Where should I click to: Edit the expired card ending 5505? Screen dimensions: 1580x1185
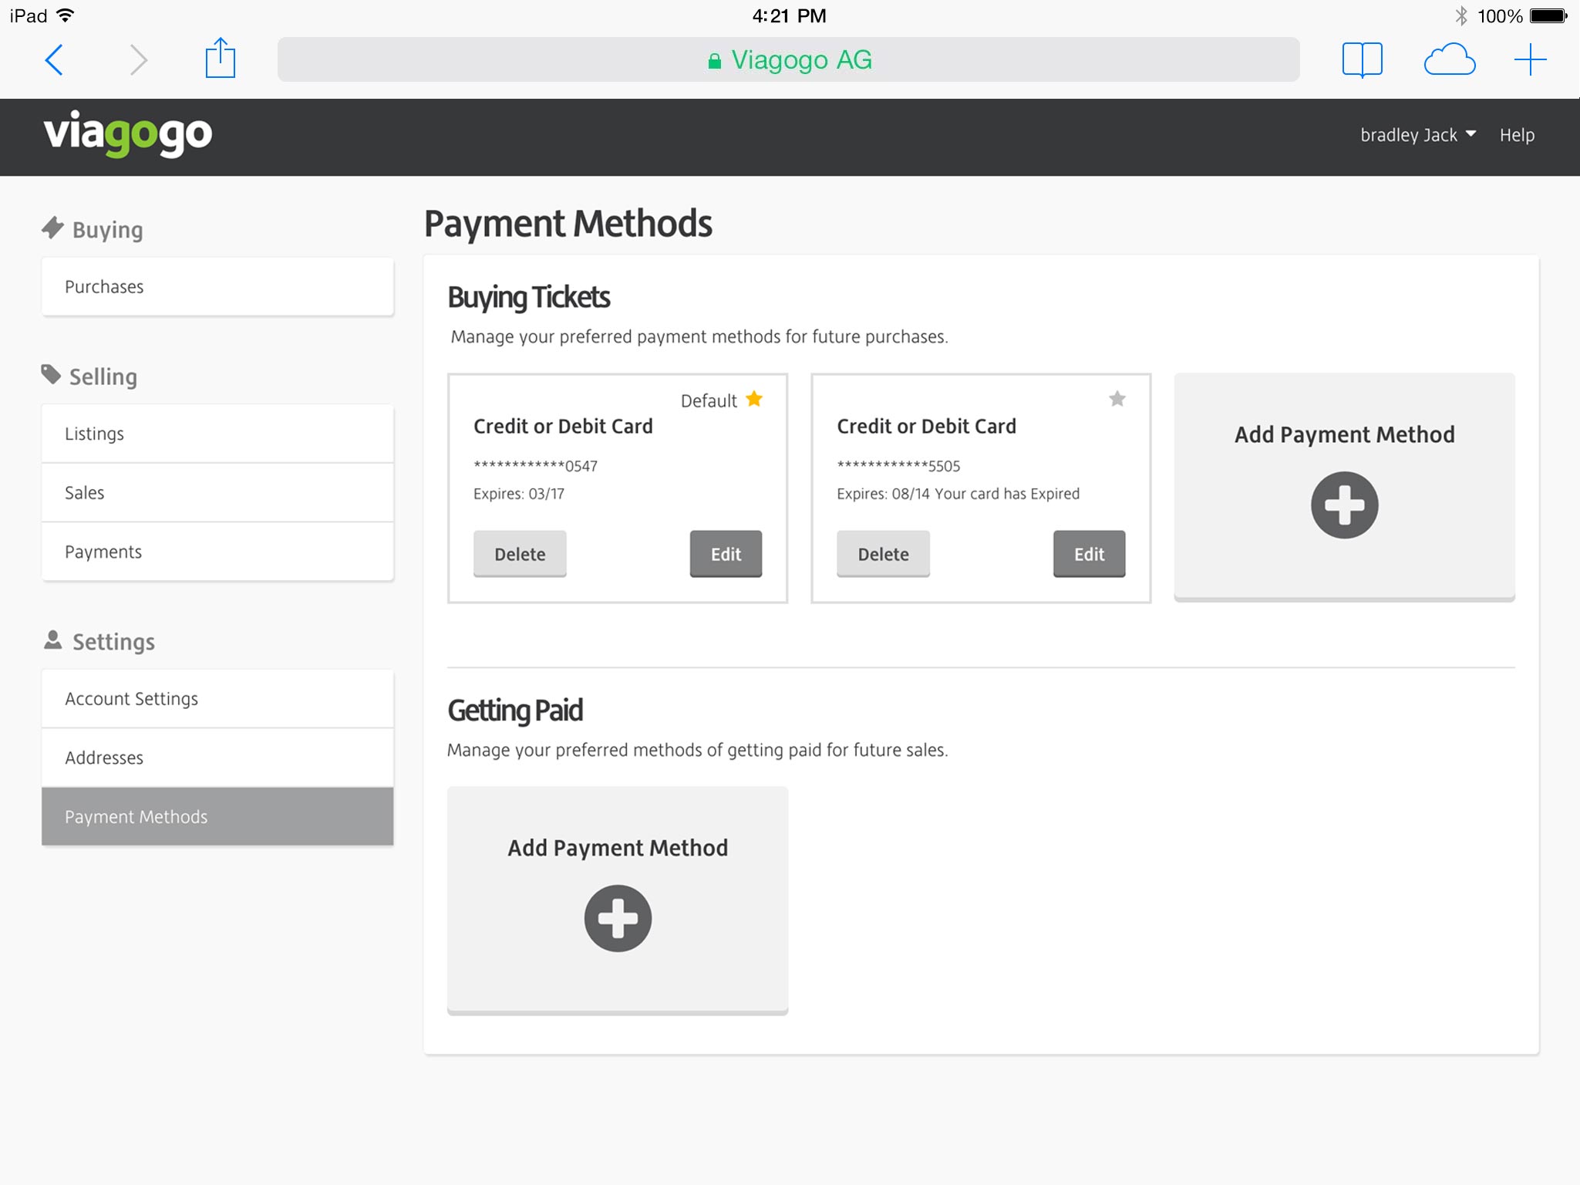pos(1089,553)
